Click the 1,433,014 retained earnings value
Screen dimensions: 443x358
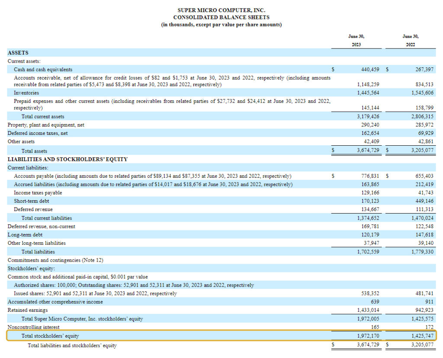click(x=368, y=310)
